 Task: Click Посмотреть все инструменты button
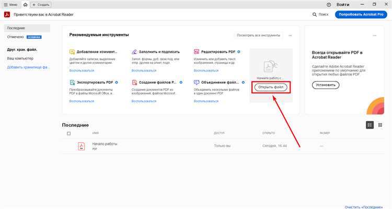tap(259, 36)
